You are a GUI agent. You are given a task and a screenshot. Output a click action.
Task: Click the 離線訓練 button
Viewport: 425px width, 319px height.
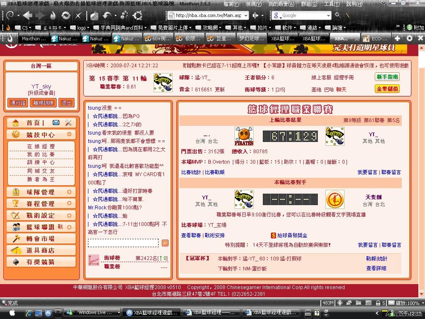[43, 103]
